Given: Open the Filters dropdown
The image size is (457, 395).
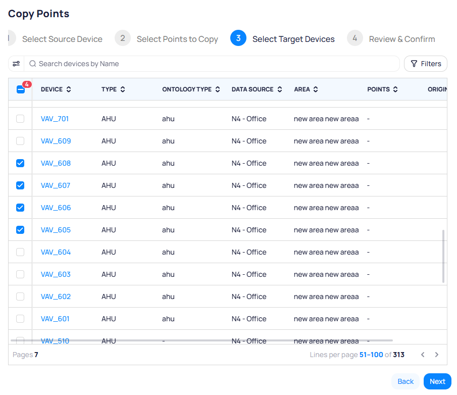Looking at the screenshot, I should pyautogui.click(x=426, y=64).
